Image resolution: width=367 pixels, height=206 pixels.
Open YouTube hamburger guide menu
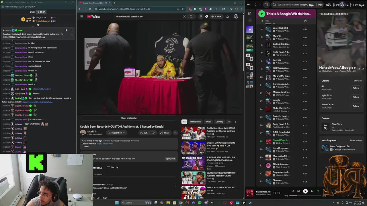coord(82,17)
